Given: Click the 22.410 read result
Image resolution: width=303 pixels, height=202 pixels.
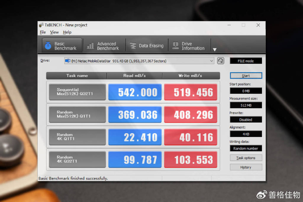Looking at the screenshot, I should (x=135, y=137).
